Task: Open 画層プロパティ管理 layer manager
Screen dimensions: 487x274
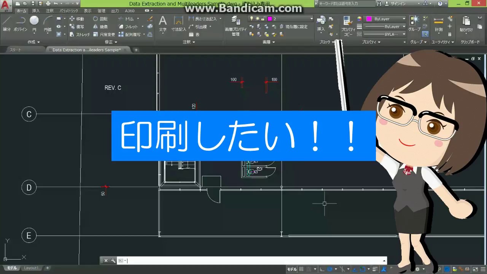Action: [x=236, y=25]
